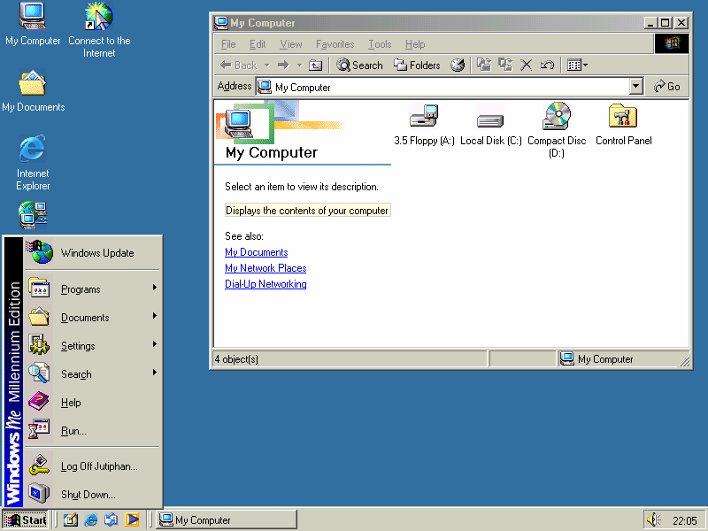Open the Search pane from the toolbar
Viewport: 708px width, 531px height.
pyautogui.click(x=359, y=65)
